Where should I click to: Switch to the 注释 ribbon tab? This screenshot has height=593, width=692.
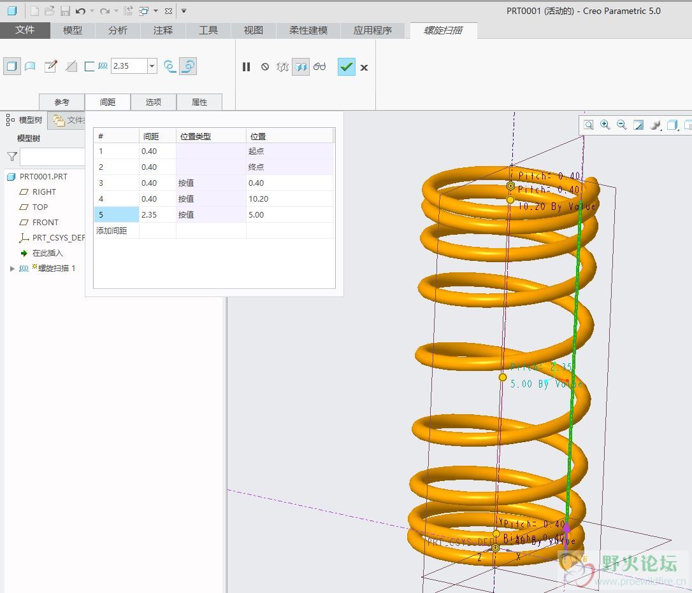point(163,31)
